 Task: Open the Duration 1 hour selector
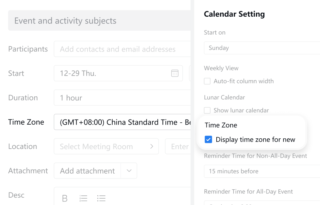point(122,98)
